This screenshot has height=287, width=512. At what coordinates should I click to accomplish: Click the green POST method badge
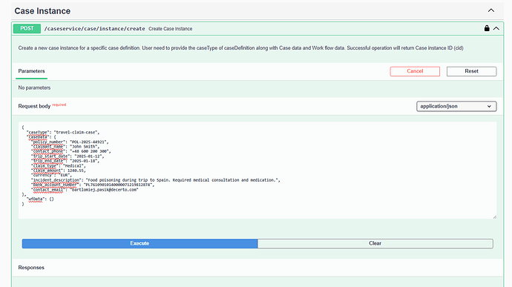[x=27, y=28]
